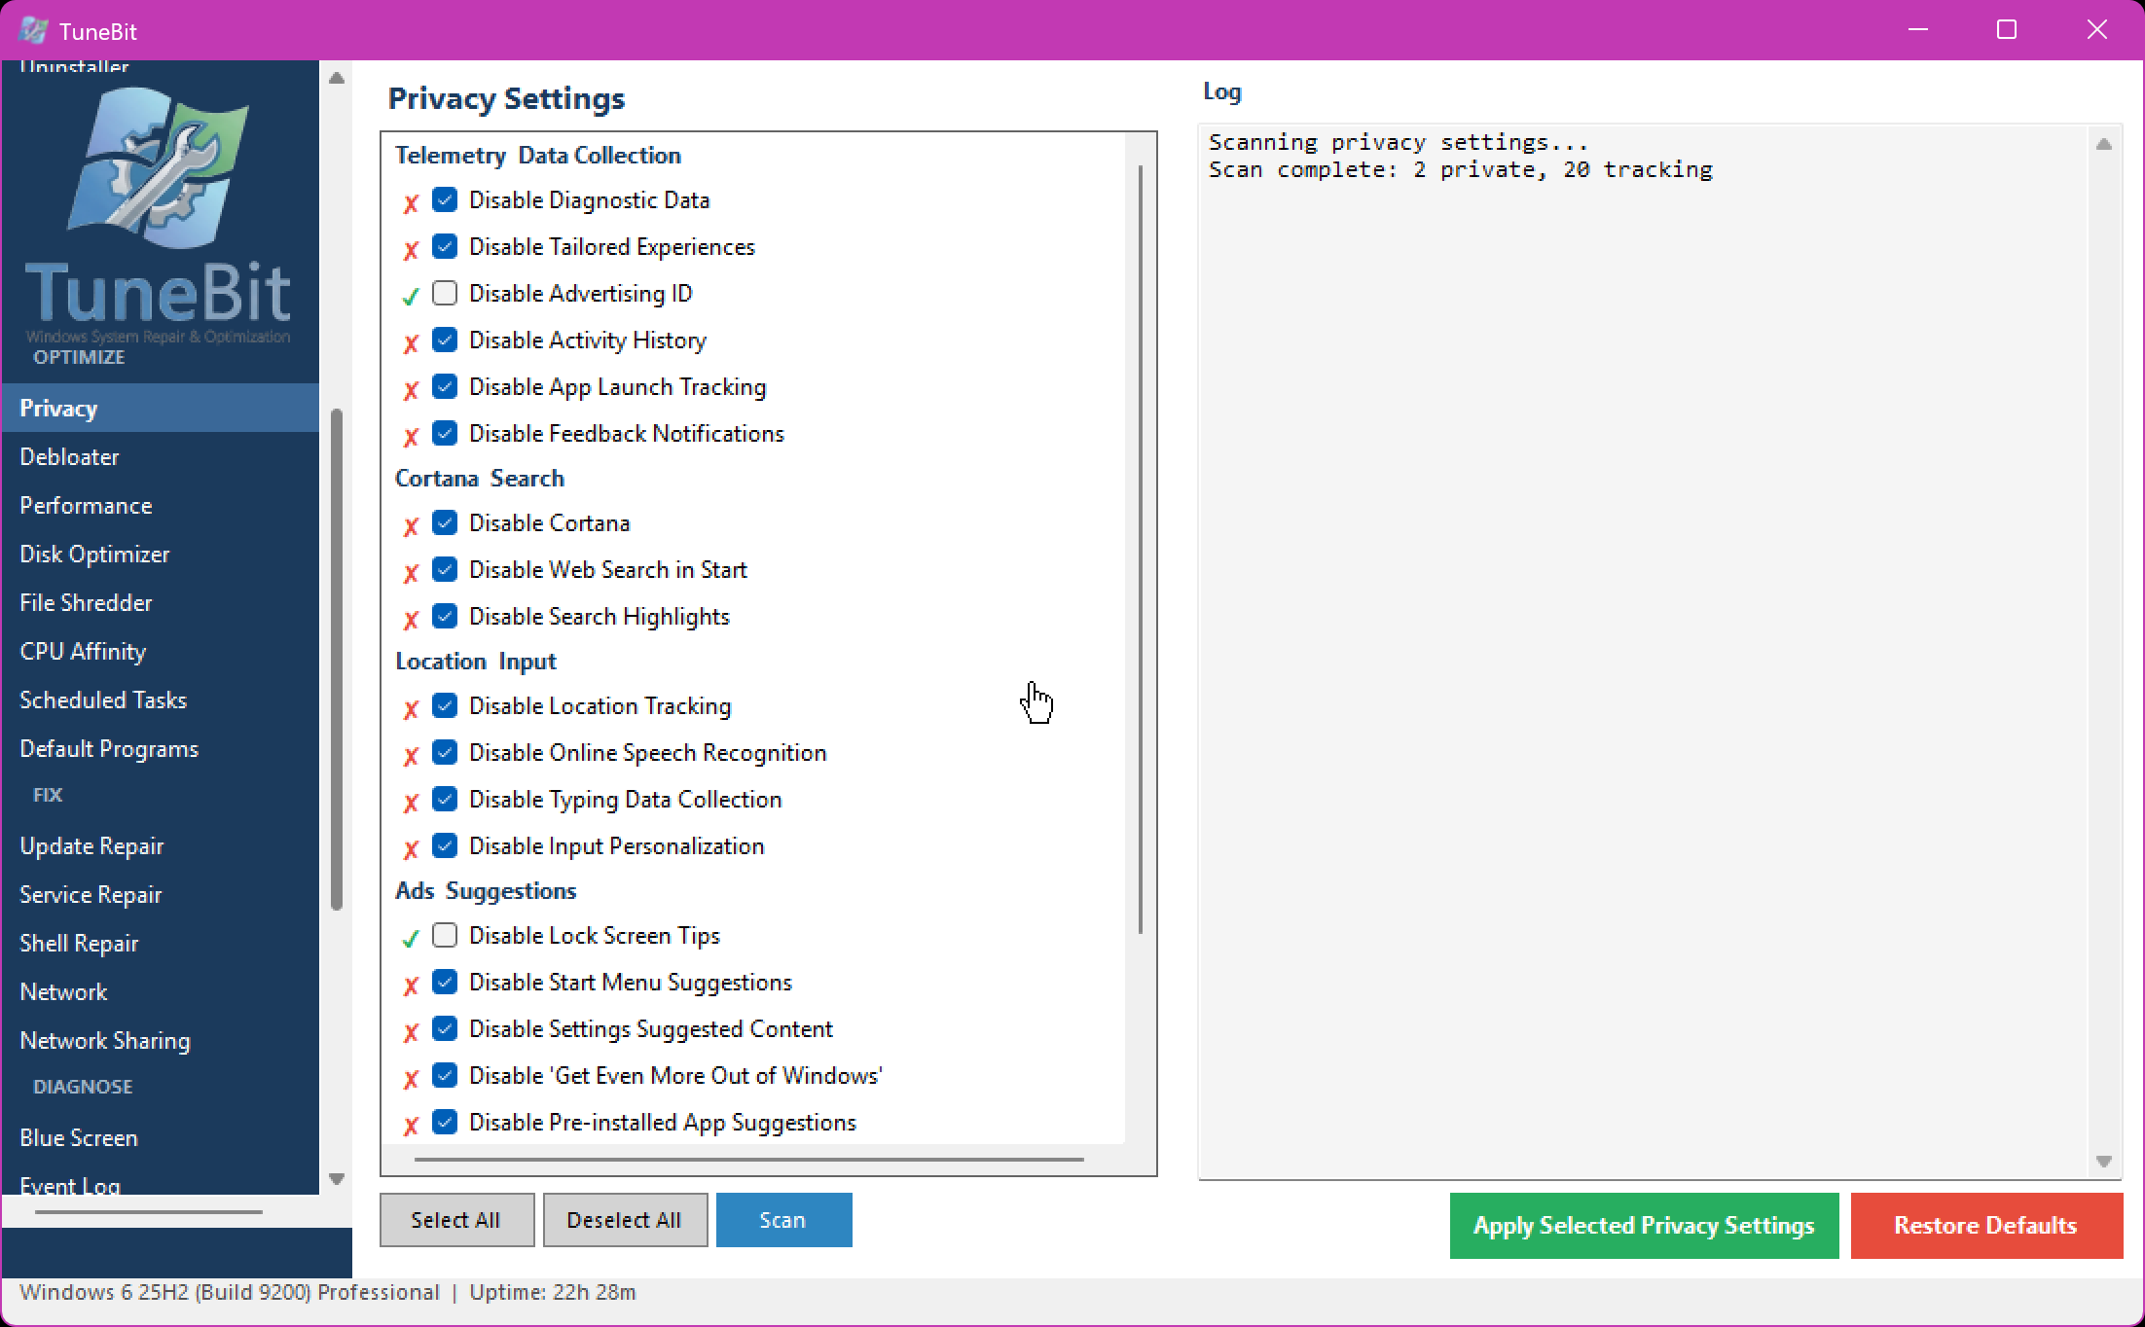Open Blue Screen diagnostics

click(161, 1137)
